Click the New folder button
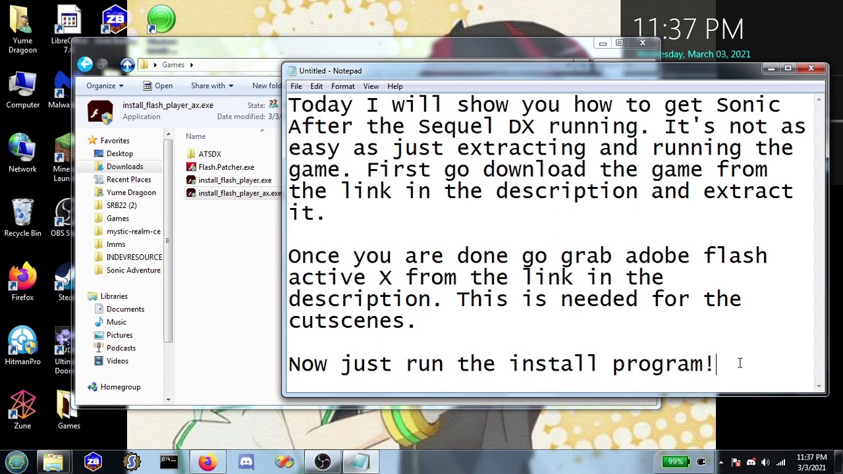The width and height of the screenshot is (843, 474). point(266,86)
